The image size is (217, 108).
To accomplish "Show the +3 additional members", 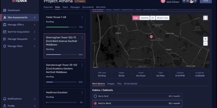I will [195, 1].
